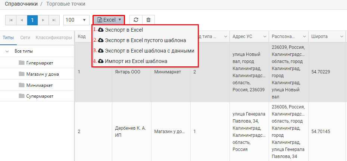This screenshot has width=347, height=161.
Task: Switch to the Классификаторы tab
Action: tap(54, 38)
